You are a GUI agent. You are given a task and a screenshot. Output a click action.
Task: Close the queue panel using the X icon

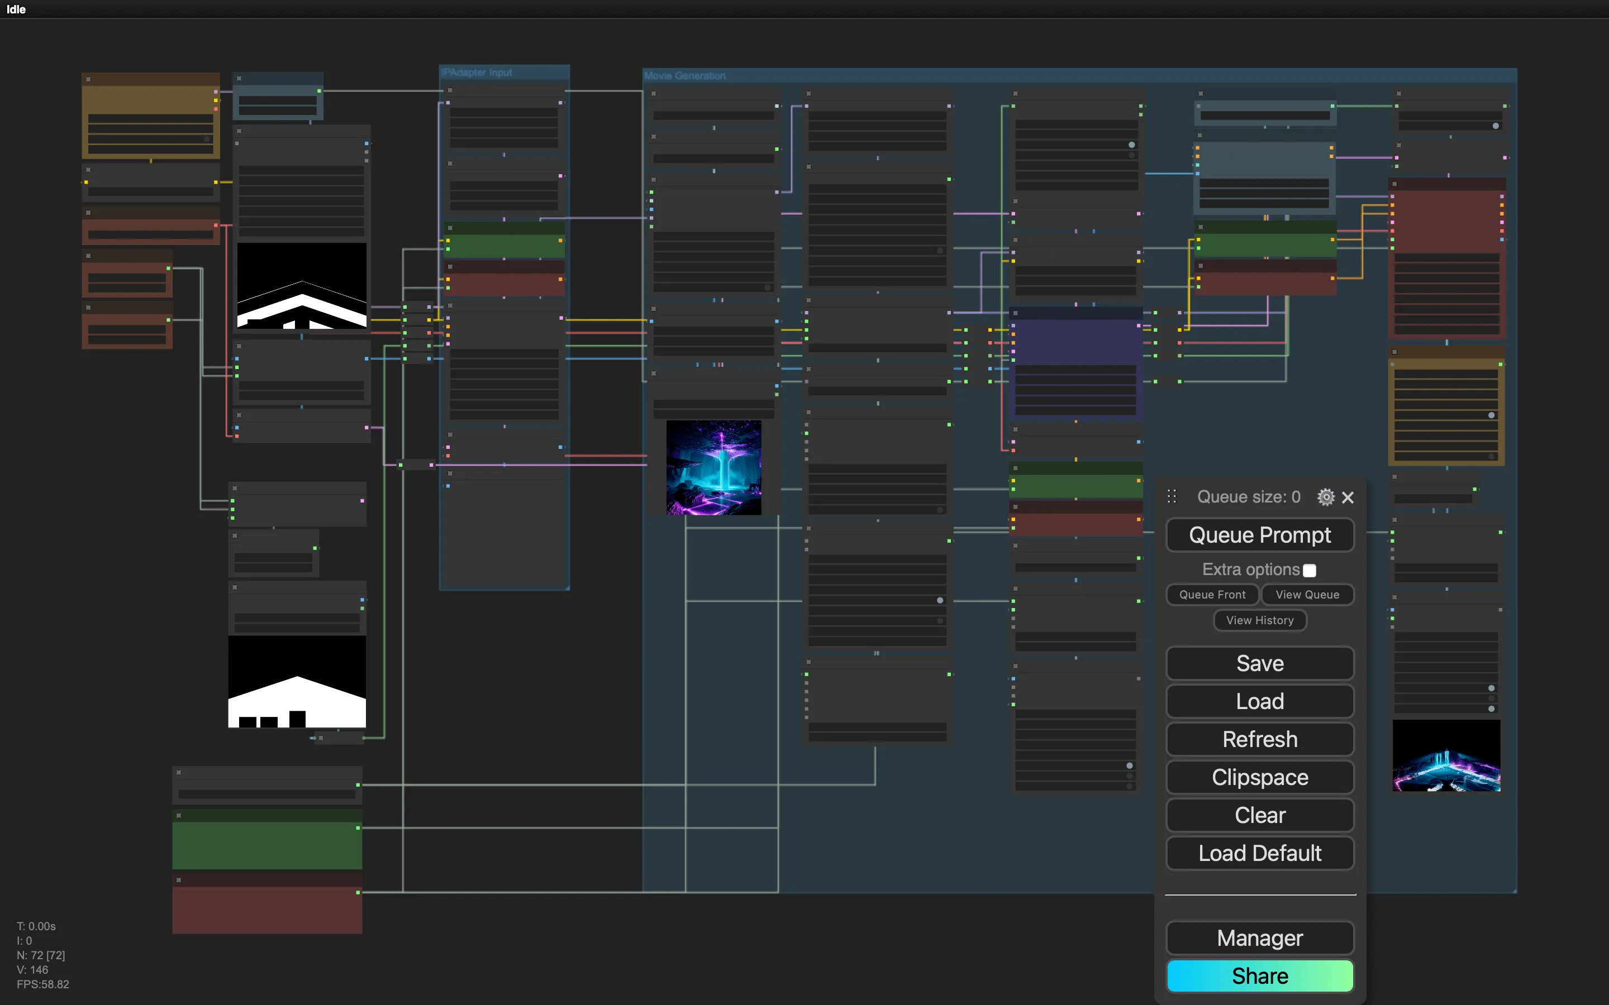1348,497
